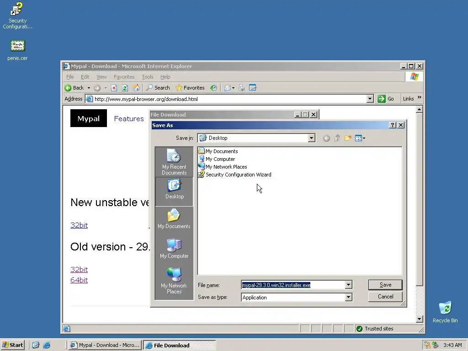Select Security Configuration Wizard in file list
Screen dimensions: 468x351
[x=235, y=175]
